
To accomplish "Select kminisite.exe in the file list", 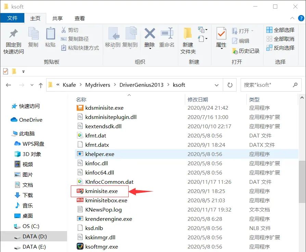I will (101, 191).
